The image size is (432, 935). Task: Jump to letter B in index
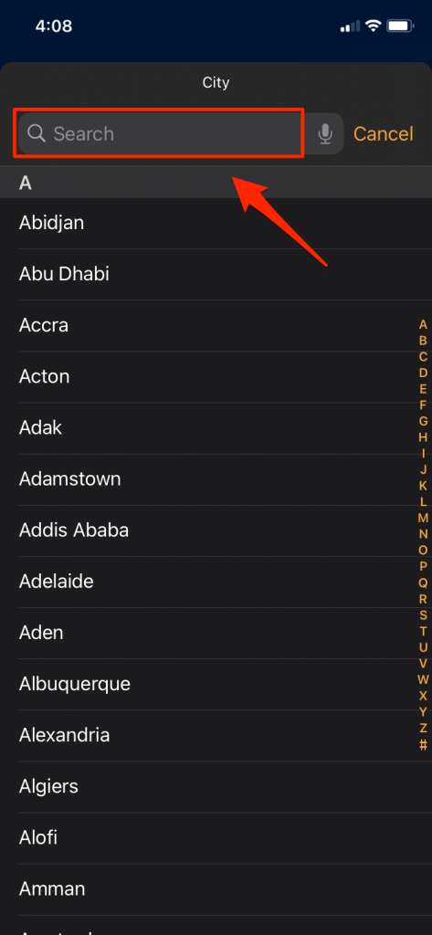click(423, 341)
